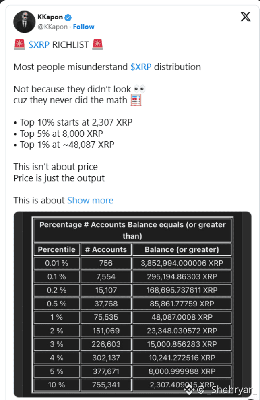260x400 pixels.
Task: Click the eyes emoji in the tweet
Action: pos(139,89)
